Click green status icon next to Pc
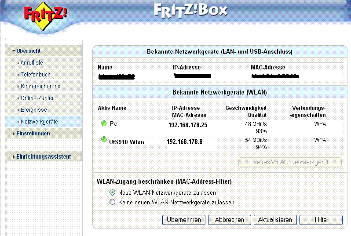The height and width of the screenshot is (236, 351). (104, 124)
